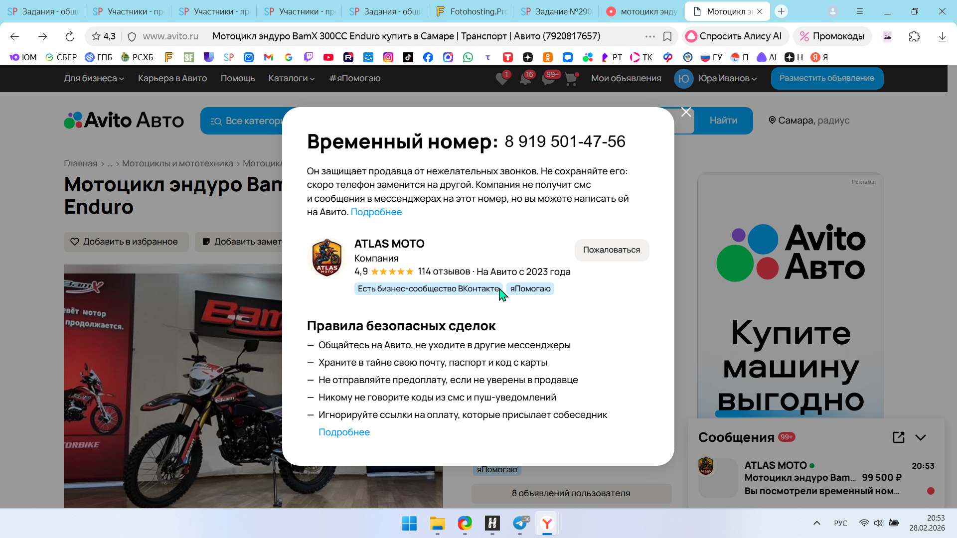Close the temporary number popup

[x=686, y=112]
